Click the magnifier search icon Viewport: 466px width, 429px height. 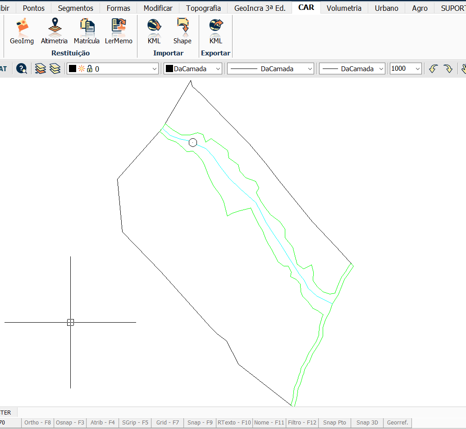(21, 68)
